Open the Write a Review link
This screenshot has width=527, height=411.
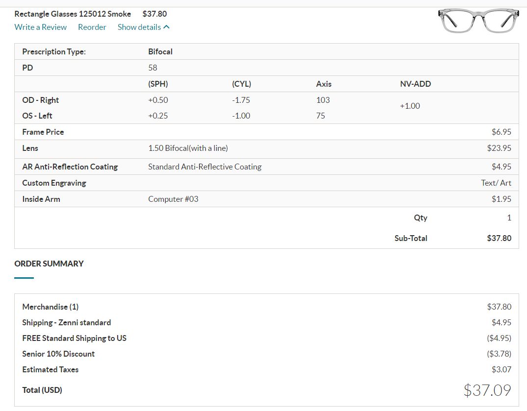(41, 27)
